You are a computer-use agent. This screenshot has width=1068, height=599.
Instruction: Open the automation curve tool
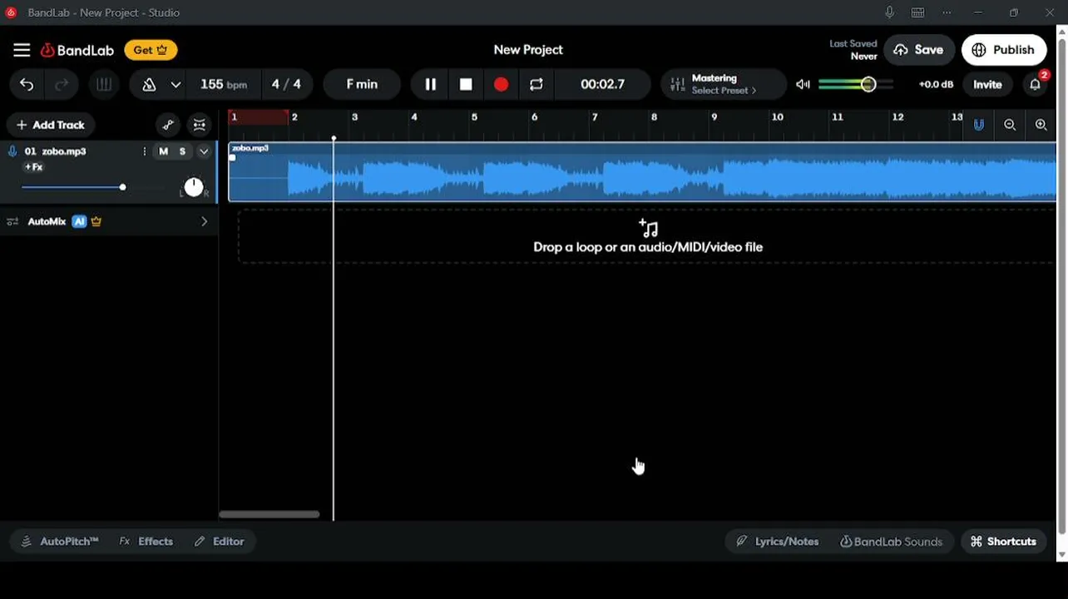coord(168,125)
